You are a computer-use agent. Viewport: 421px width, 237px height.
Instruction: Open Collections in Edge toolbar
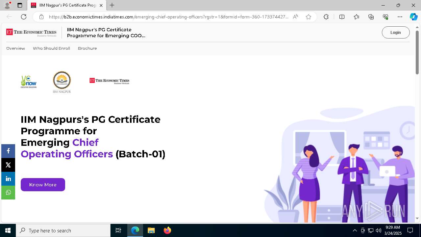coord(371,17)
